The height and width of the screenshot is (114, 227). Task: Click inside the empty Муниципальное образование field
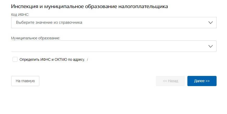coord(104,46)
